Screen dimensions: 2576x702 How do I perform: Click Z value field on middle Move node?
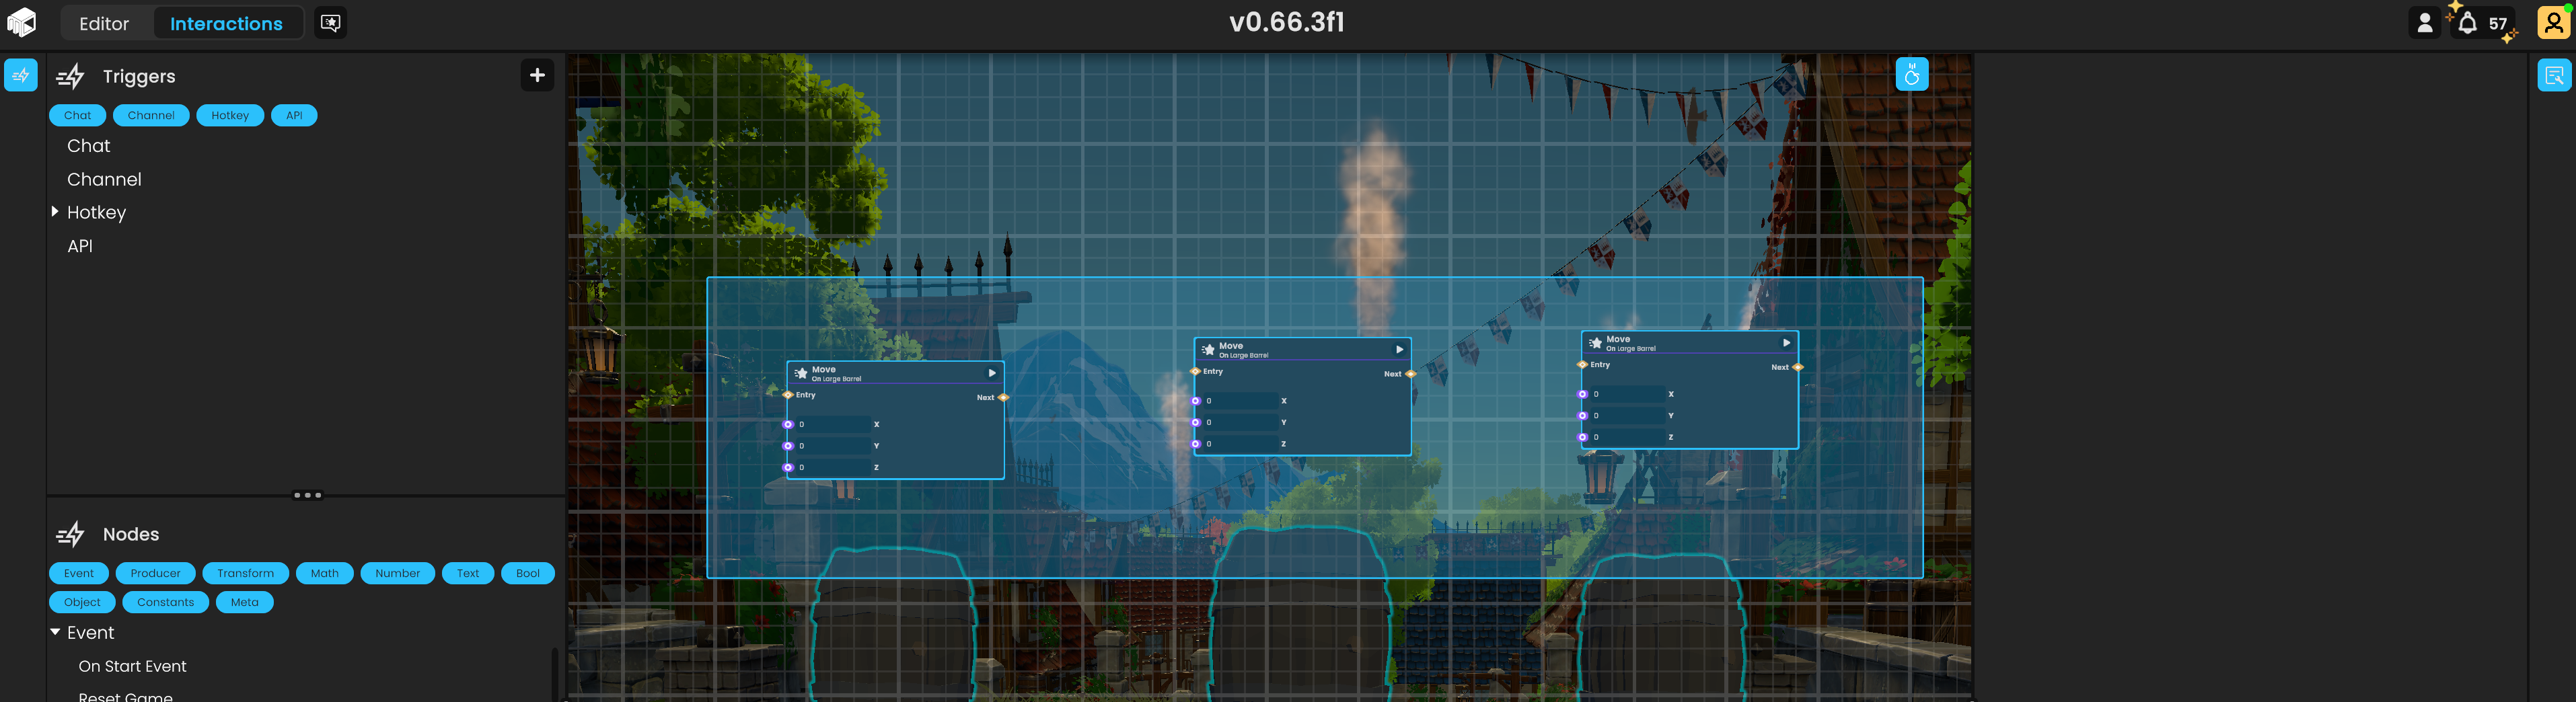pyautogui.click(x=1241, y=444)
